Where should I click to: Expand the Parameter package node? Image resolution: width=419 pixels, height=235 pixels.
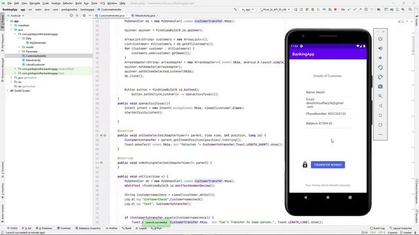click(x=19, y=52)
